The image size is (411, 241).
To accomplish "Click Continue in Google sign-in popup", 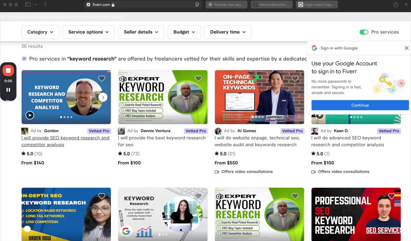I will [360, 105].
